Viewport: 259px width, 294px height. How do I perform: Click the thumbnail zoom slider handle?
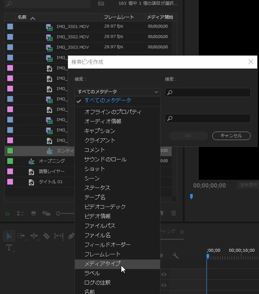(x=59, y=213)
